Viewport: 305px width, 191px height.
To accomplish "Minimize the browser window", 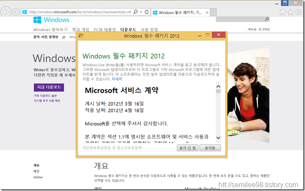I will coord(276,3).
